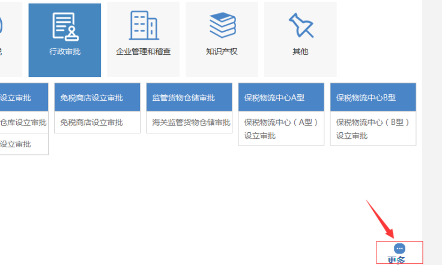Click the blue chat-bubble icon above 更多
The height and width of the screenshot is (265, 442).
[399, 248]
